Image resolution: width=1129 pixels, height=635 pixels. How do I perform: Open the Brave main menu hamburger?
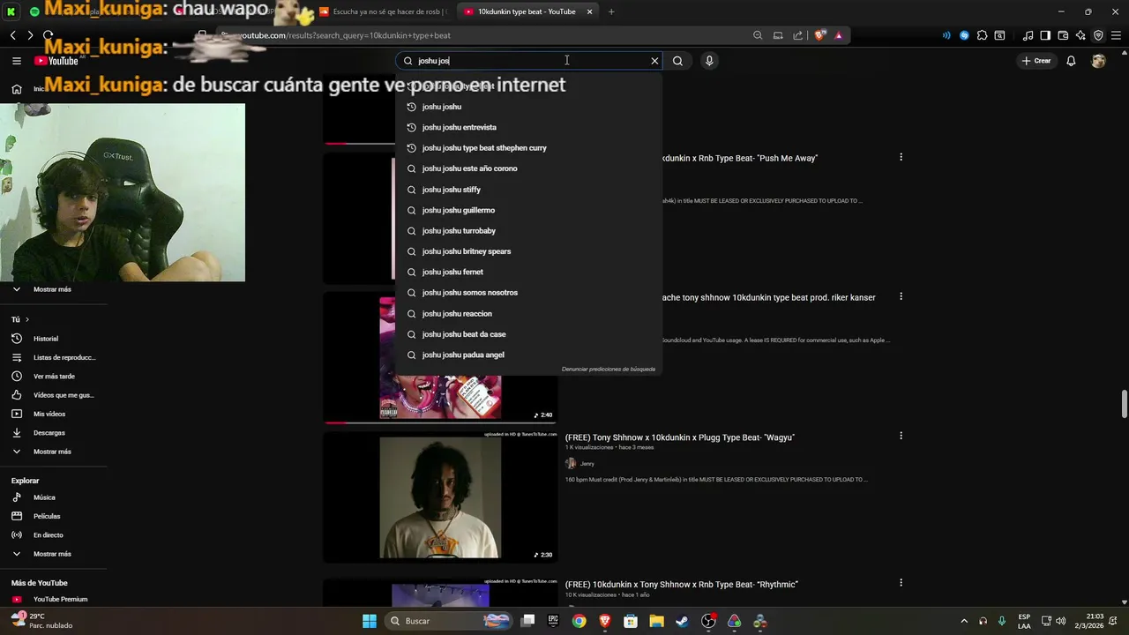pos(1116,35)
